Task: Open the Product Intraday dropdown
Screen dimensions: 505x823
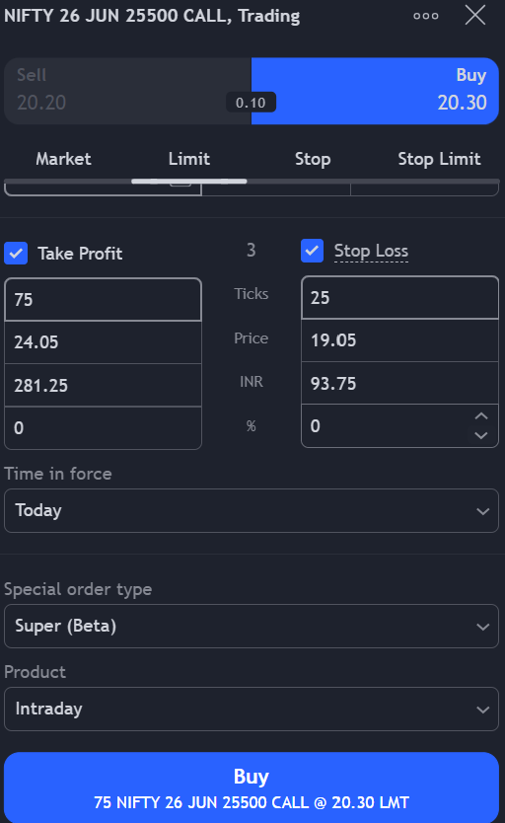Action: click(252, 710)
